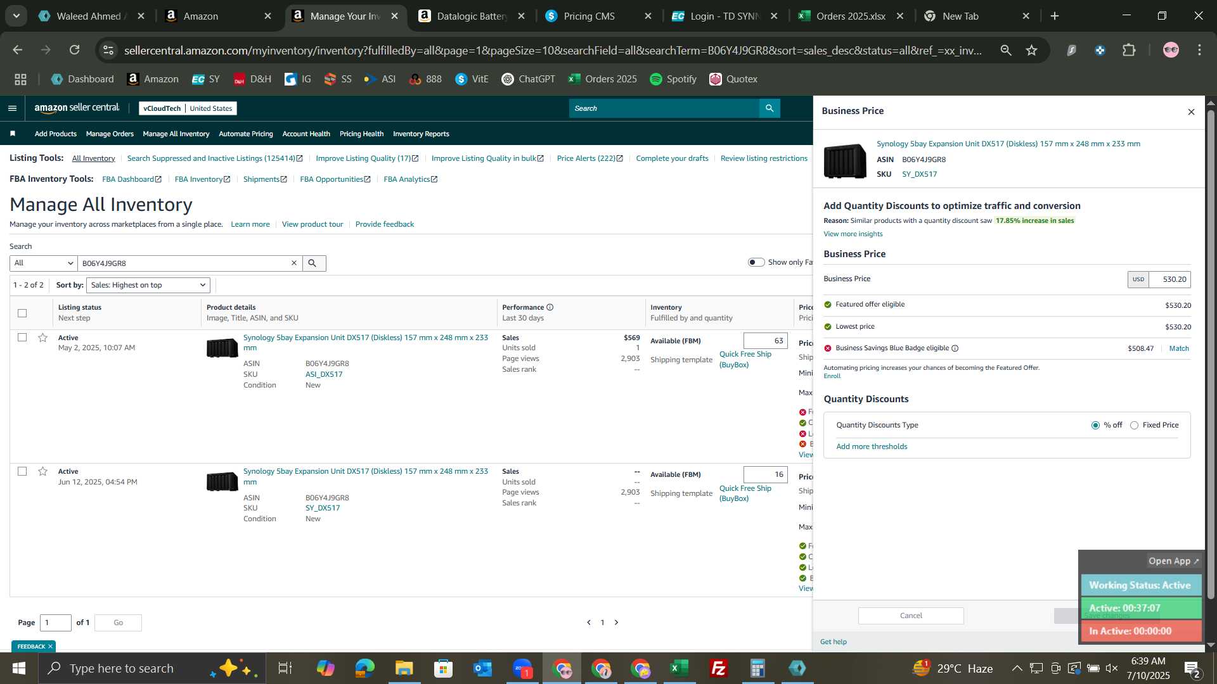
Task: Click the Go page button
Action: (118, 623)
